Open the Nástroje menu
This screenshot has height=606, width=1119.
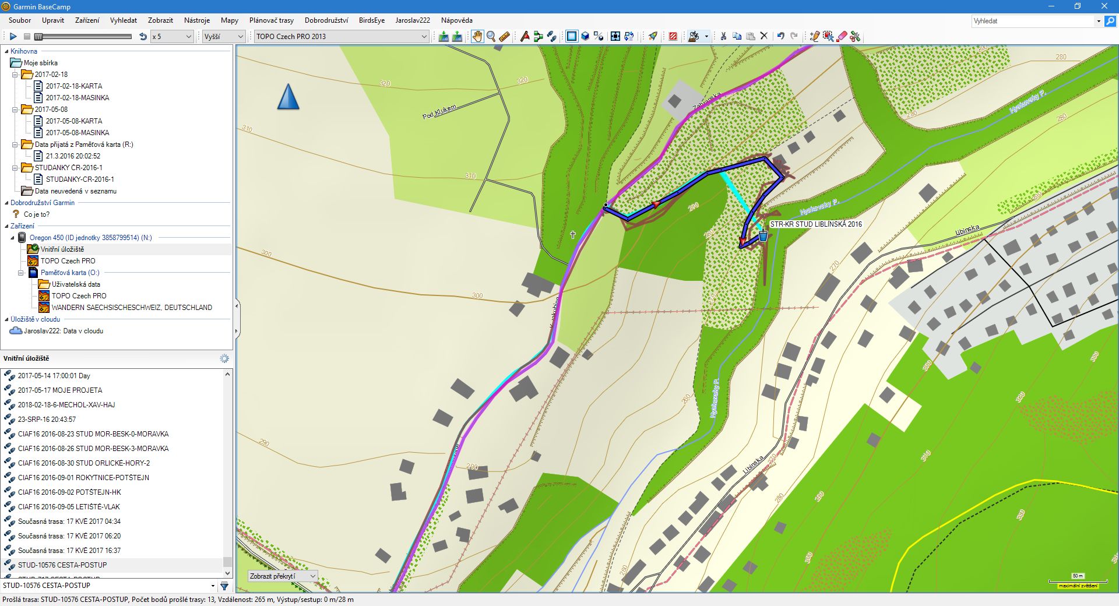197,20
